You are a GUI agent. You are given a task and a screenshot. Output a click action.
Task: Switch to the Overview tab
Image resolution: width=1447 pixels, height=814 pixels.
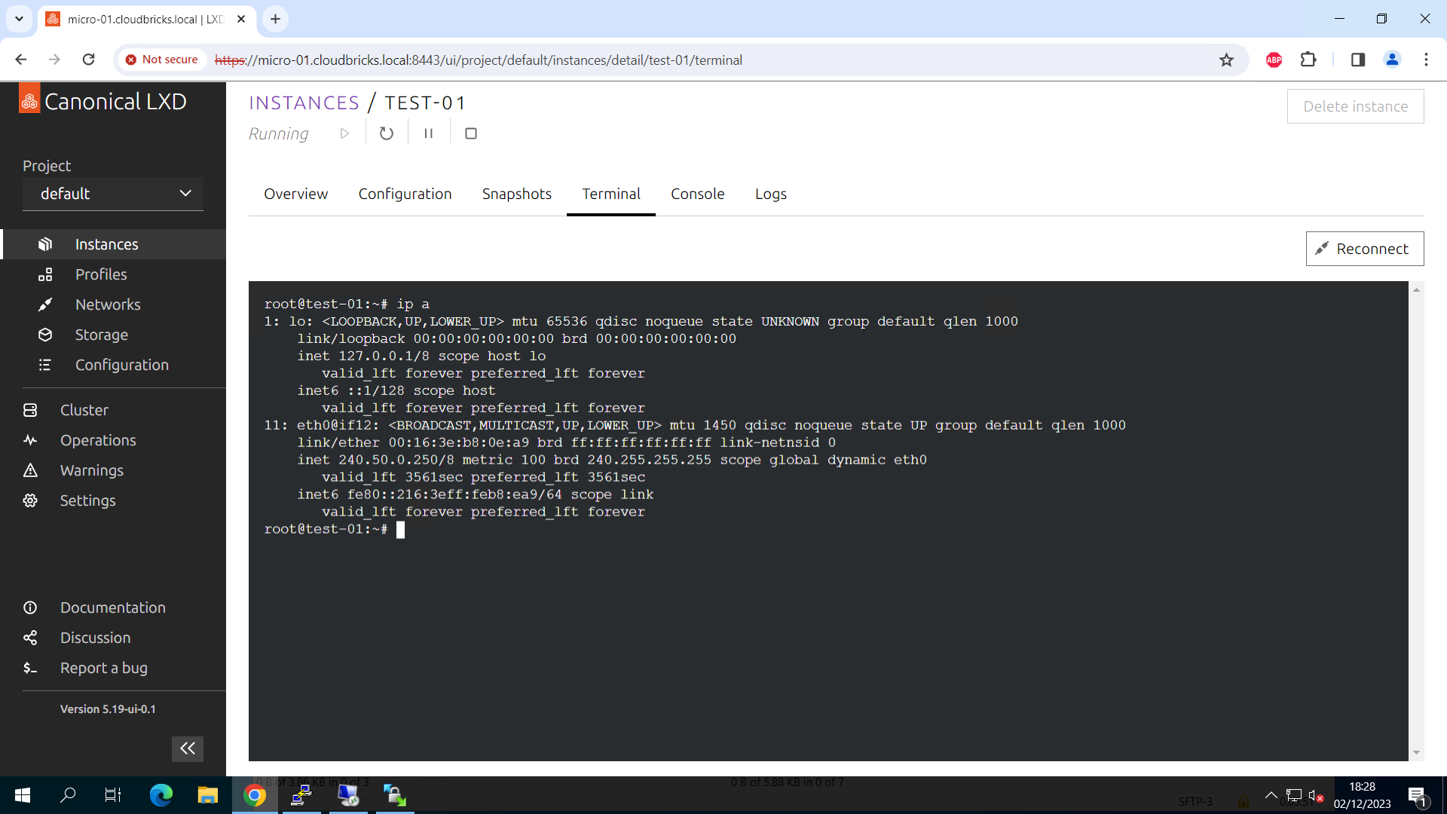tap(295, 194)
